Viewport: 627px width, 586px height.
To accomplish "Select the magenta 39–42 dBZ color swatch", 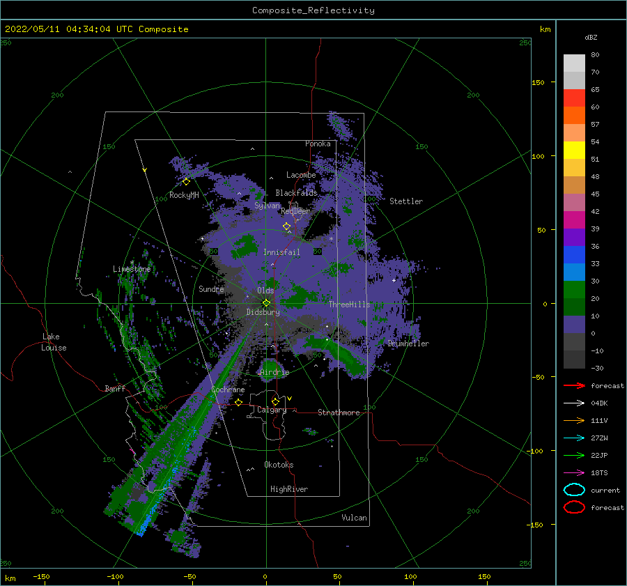I will [x=574, y=220].
